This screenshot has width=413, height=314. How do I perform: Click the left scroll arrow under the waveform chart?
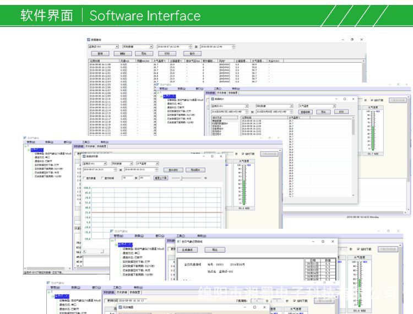point(84,251)
